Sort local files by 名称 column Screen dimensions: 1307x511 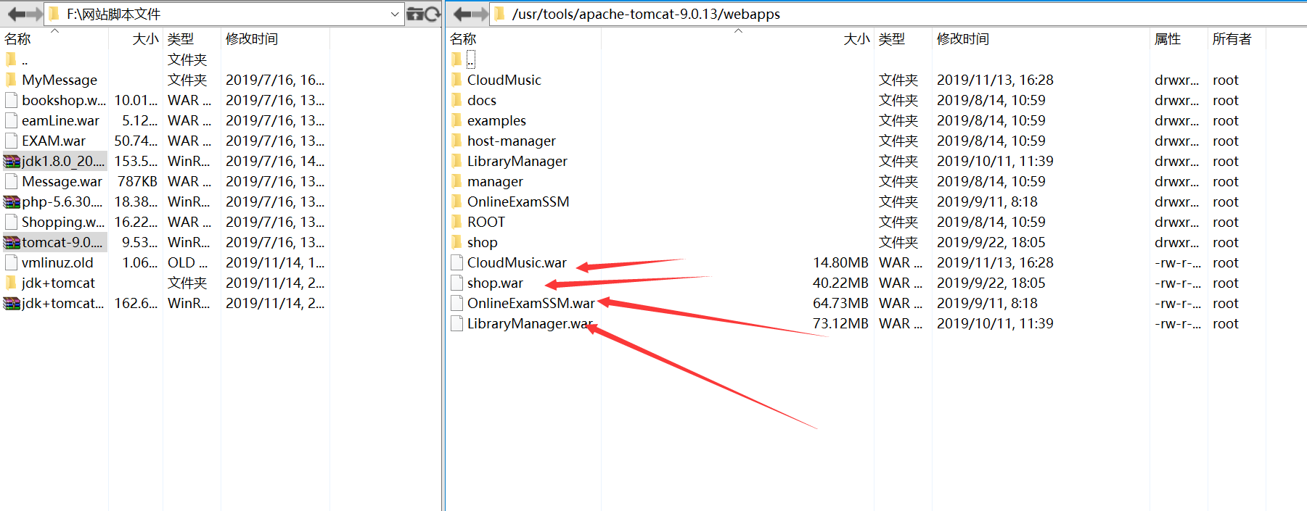18,39
